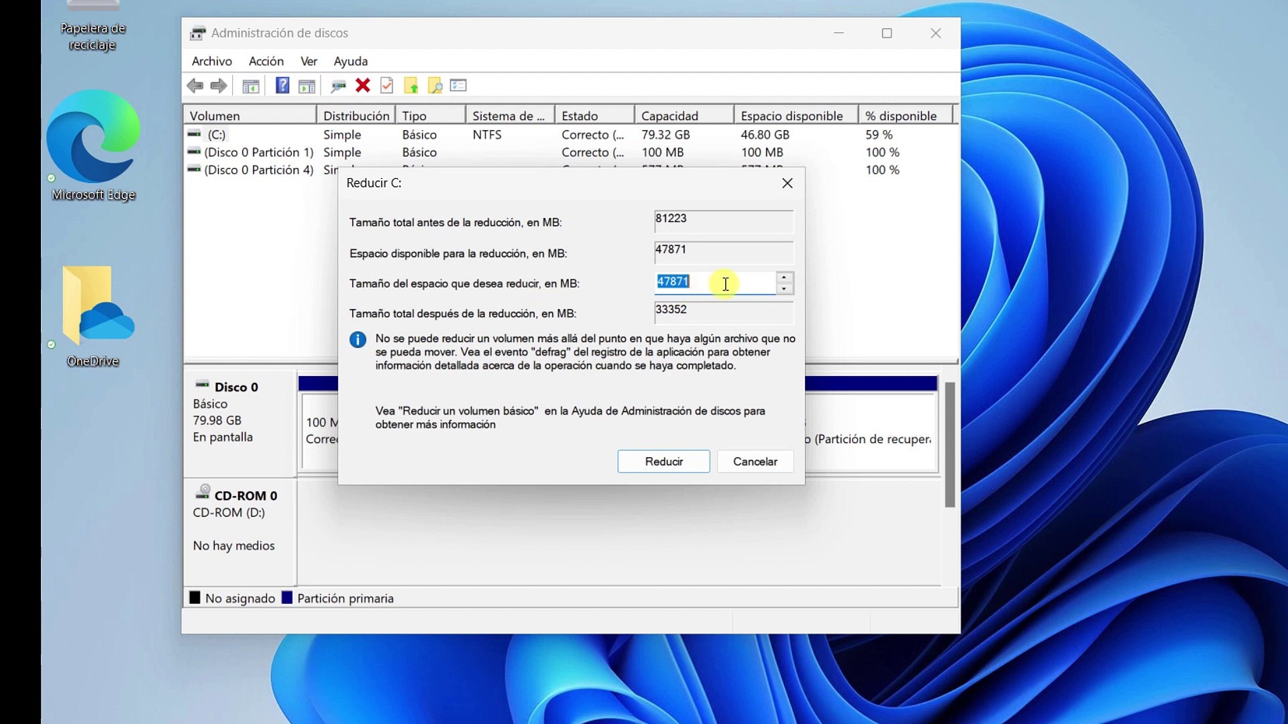Click the properties checkmark page icon
Viewport: 1288px width, 724px height.
click(387, 86)
